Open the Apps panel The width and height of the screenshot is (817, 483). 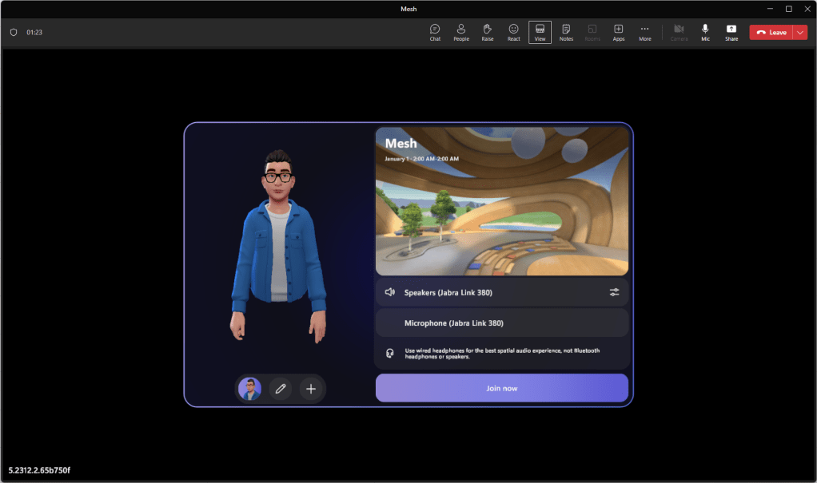[619, 32]
